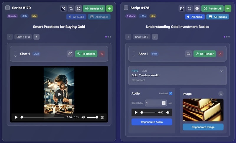
Task: Click All Images in Script #179
Action: coord(99,17)
